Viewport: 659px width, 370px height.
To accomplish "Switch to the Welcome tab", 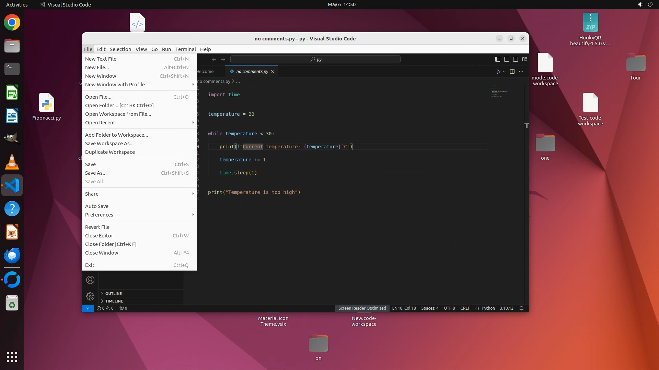I will pos(205,72).
